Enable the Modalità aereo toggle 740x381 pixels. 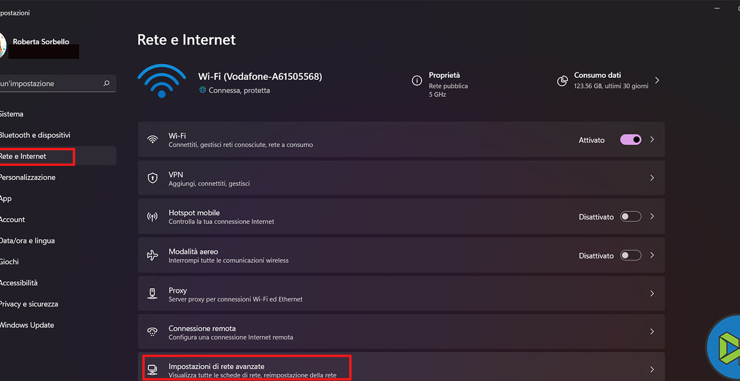pyautogui.click(x=631, y=255)
